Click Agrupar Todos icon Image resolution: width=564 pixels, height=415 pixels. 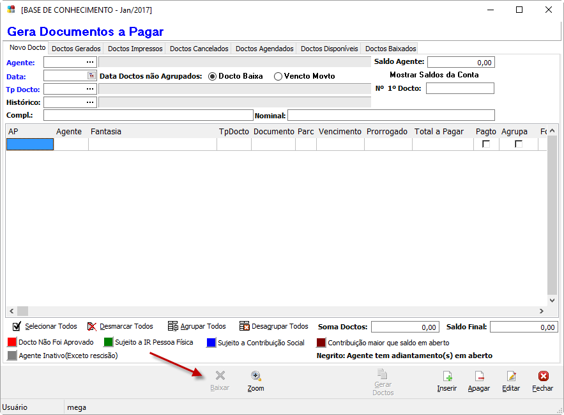172,326
